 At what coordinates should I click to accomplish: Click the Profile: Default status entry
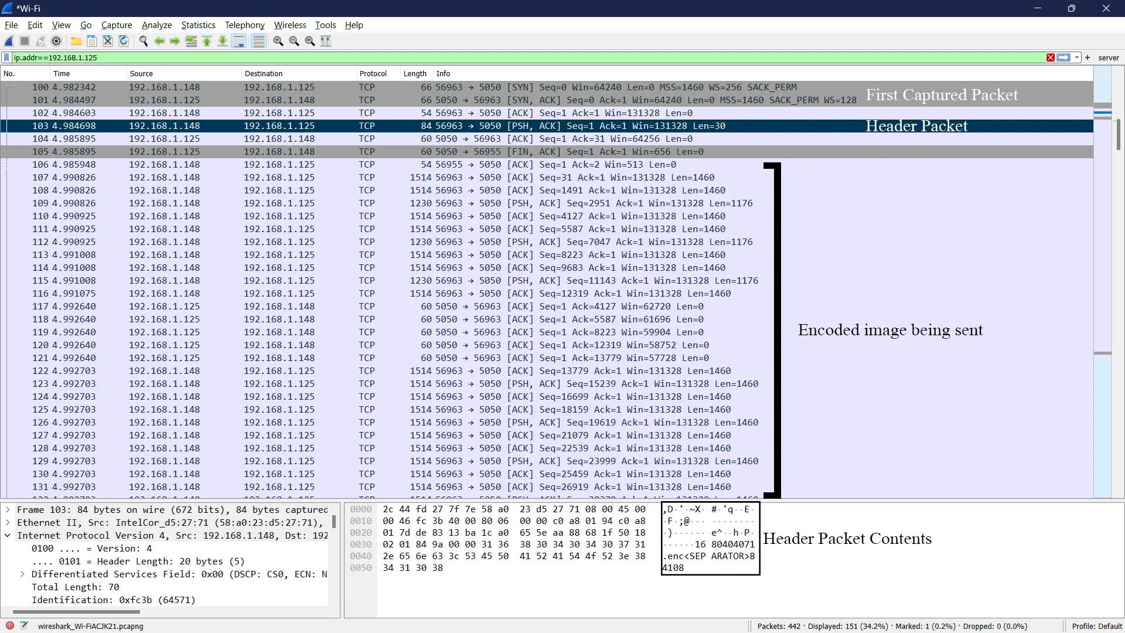tap(1097, 626)
